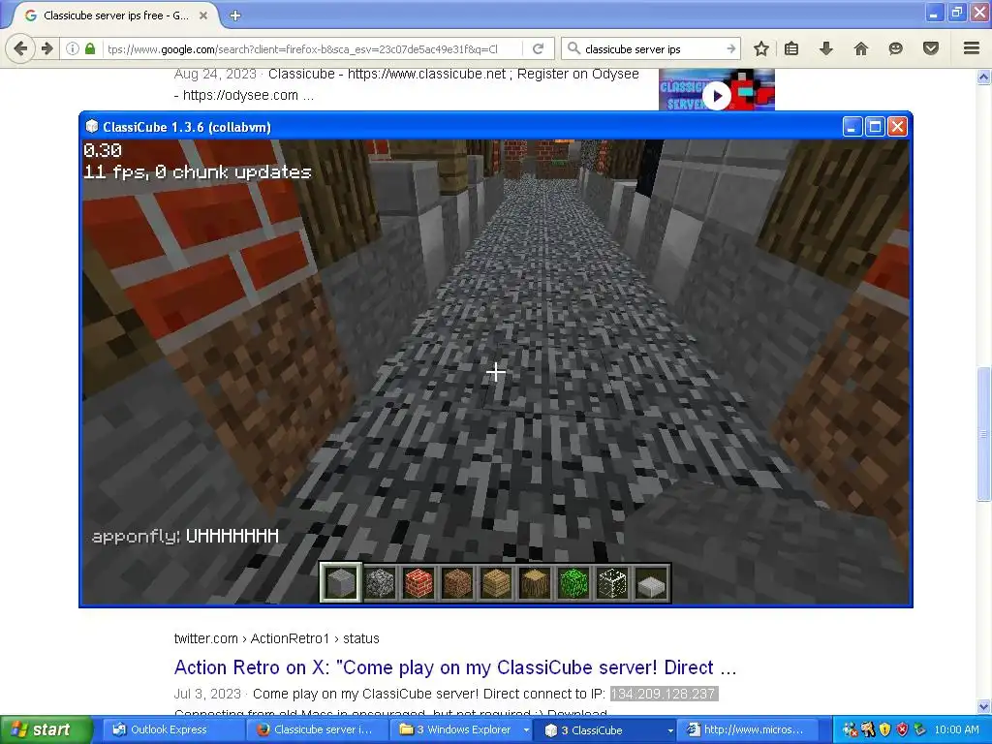
Task: Select the stone block in the hotbar
Action: pyautogui.click(x=340, y=582)
